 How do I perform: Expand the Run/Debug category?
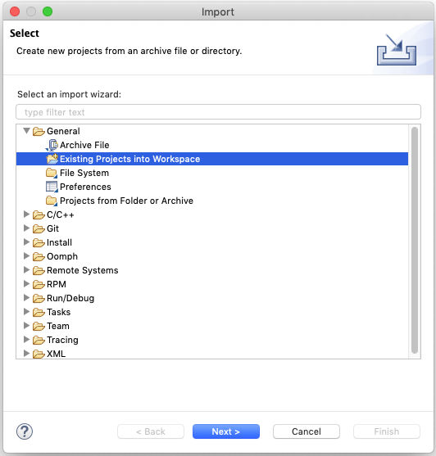26,298
